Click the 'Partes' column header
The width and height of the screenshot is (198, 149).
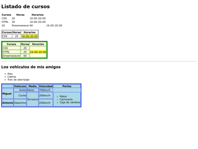coord(67,86)
